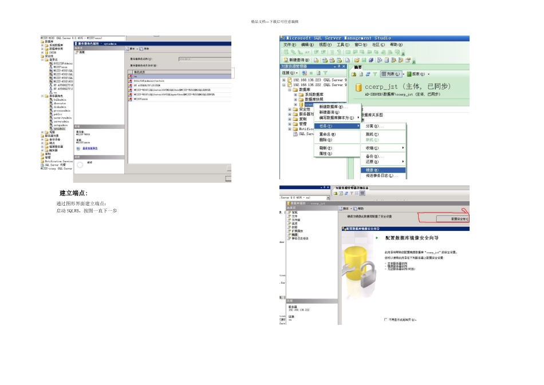544x385 pixels.
Task: Open the 视图(V) menu
Action: 325,45
